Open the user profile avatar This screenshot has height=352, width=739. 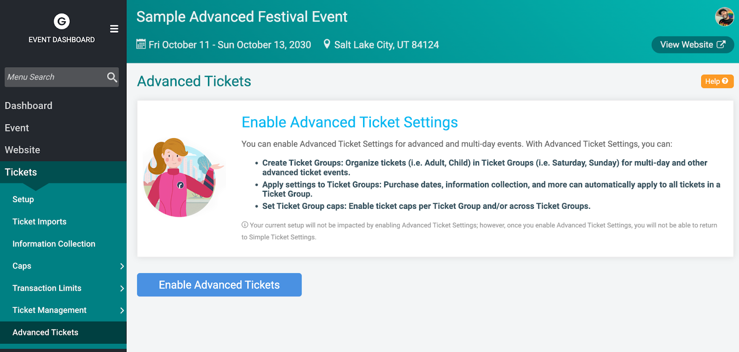[724, 17]
